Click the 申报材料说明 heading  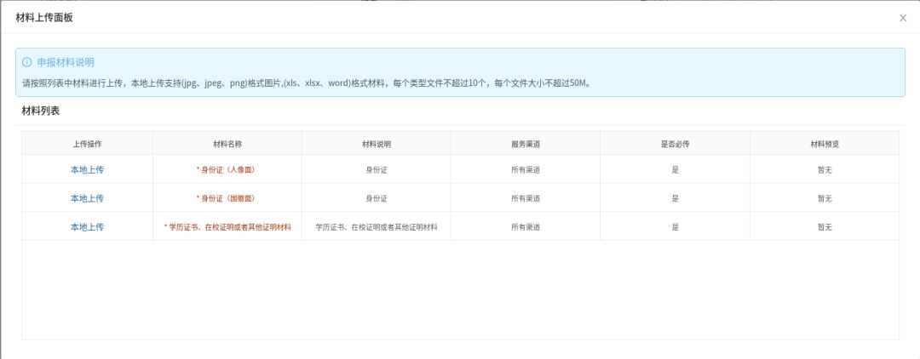[x=66, y=62]
